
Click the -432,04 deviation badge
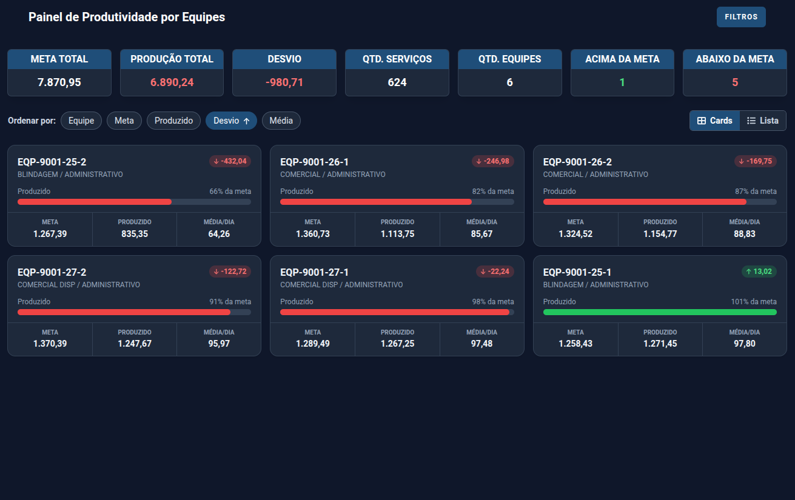230,161
